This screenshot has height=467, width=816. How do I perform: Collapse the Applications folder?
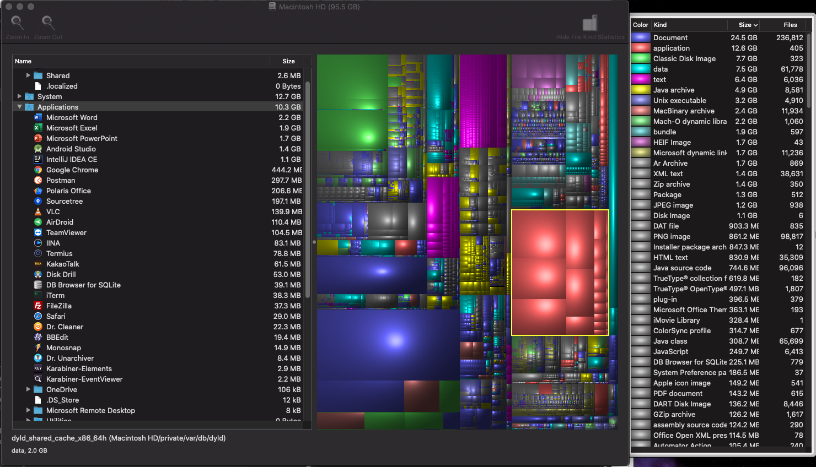point(19,107)
